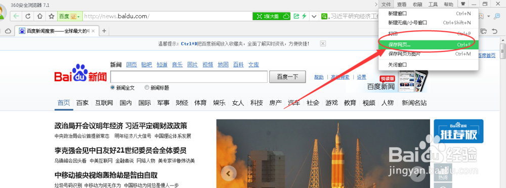Image resolution: width=506 pixels, height=188 pixels.
Task: Select 保存网页... menu entry
Action: (429, 45)
